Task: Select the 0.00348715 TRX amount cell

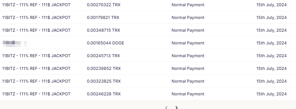Action: [103, 30]
